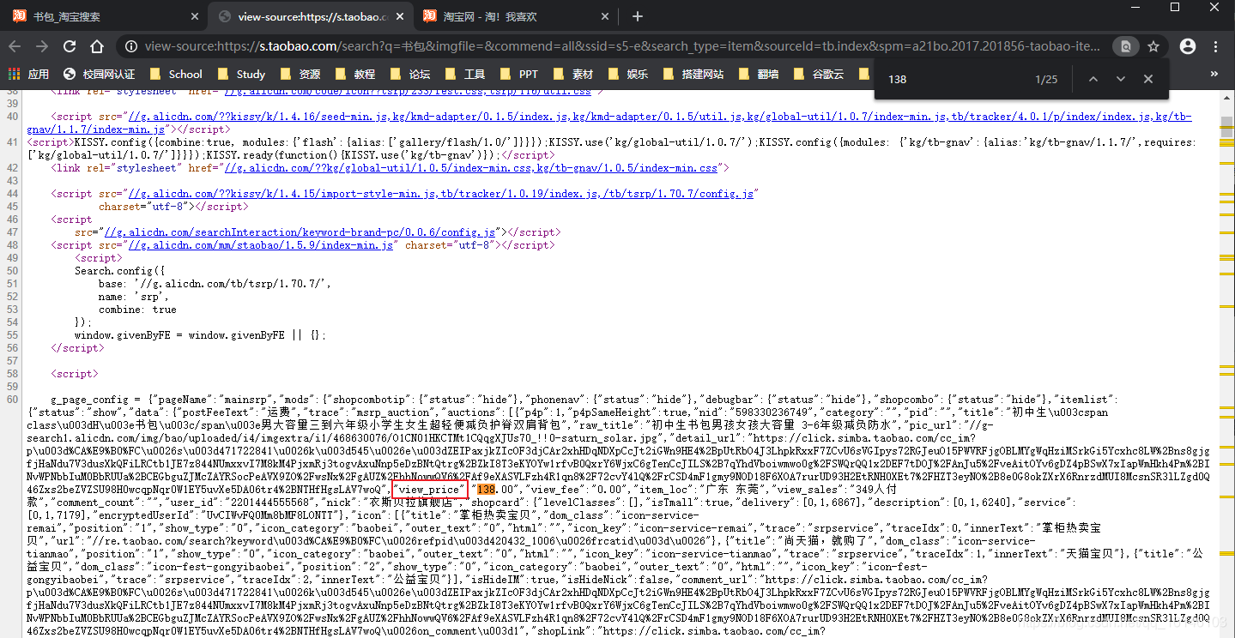Open the import-style-min.js script link
Viewport: 1235px width, 638px height.
(442, 194)
